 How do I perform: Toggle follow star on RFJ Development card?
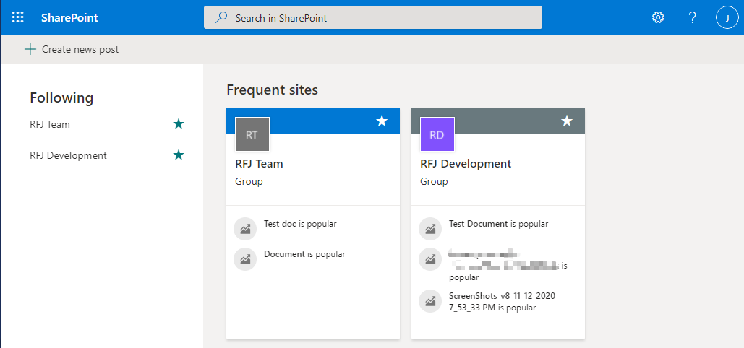(567, 121)
